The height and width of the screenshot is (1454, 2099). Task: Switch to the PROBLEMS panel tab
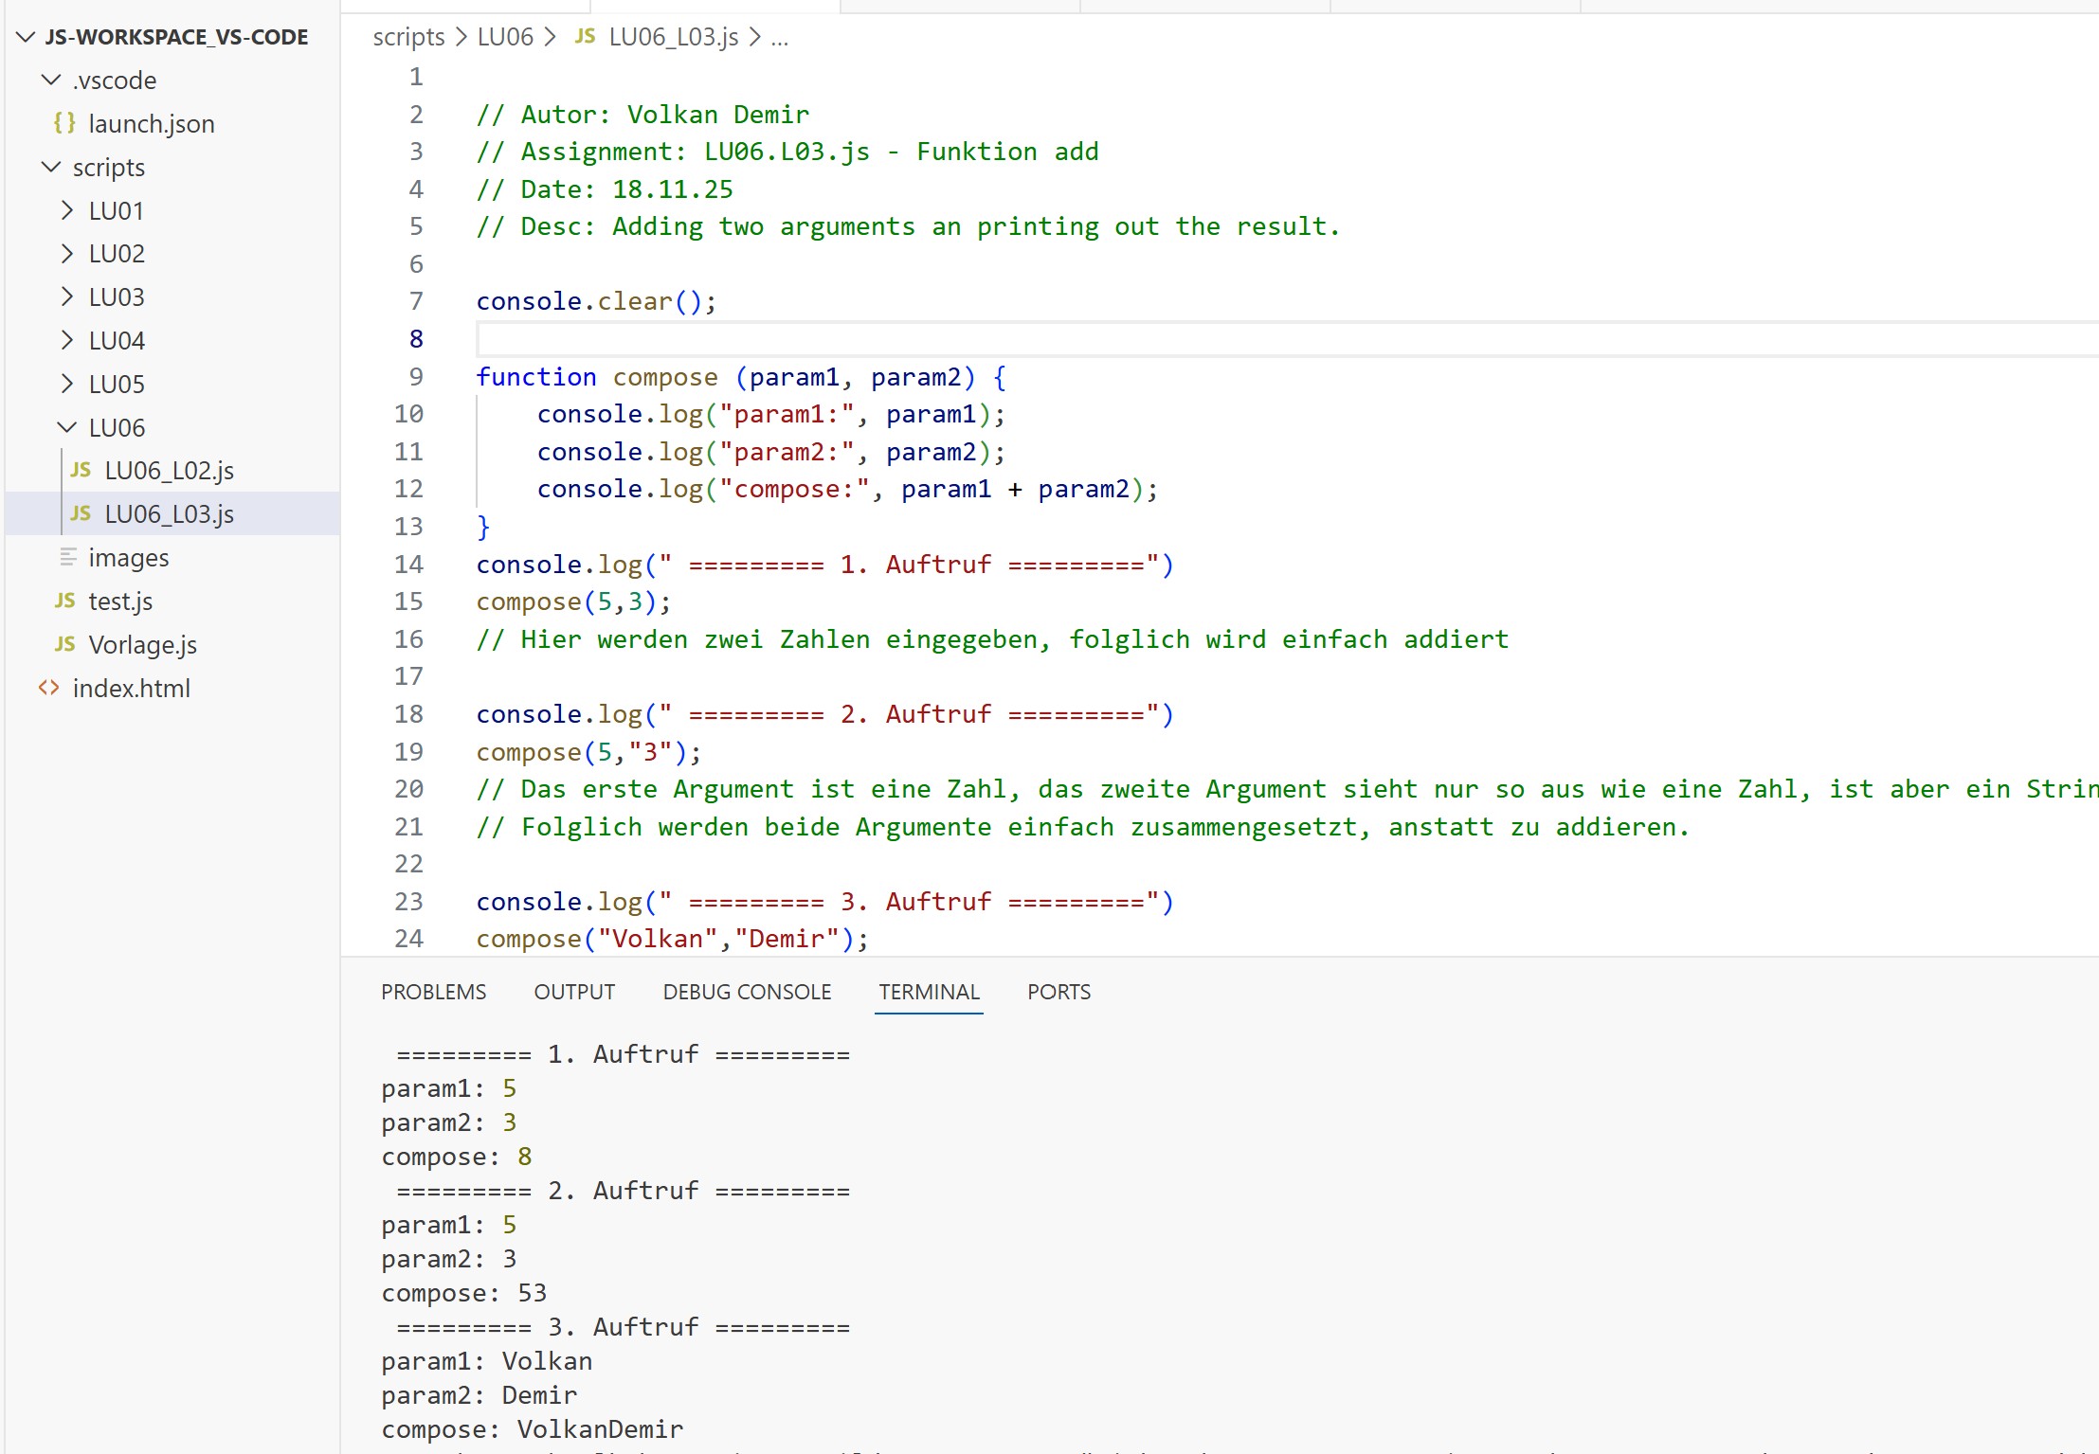[x=433, y=992]
